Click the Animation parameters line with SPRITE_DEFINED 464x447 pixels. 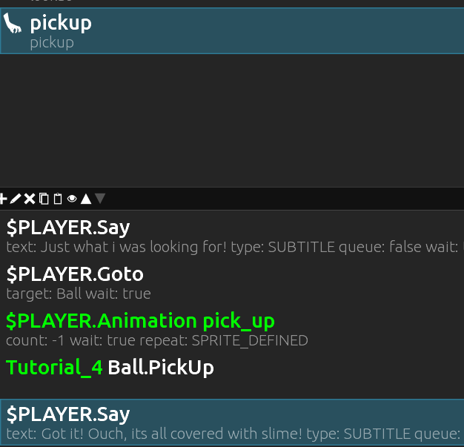click(157, 341)
